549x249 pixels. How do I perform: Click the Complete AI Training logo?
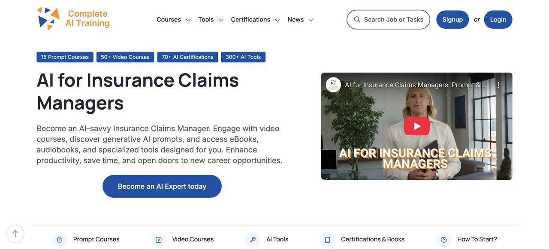click(73, 19)
